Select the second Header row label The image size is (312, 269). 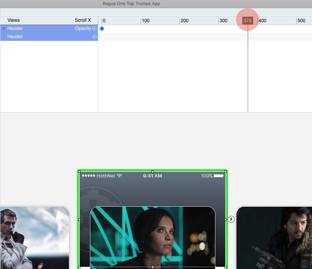[15, 37]
